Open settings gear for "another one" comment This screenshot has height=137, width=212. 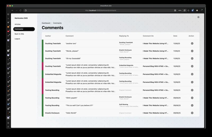pyautogui.click(x=192, y=43)
